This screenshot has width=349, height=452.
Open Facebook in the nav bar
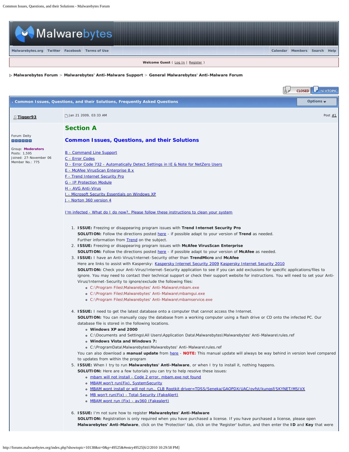73,51
